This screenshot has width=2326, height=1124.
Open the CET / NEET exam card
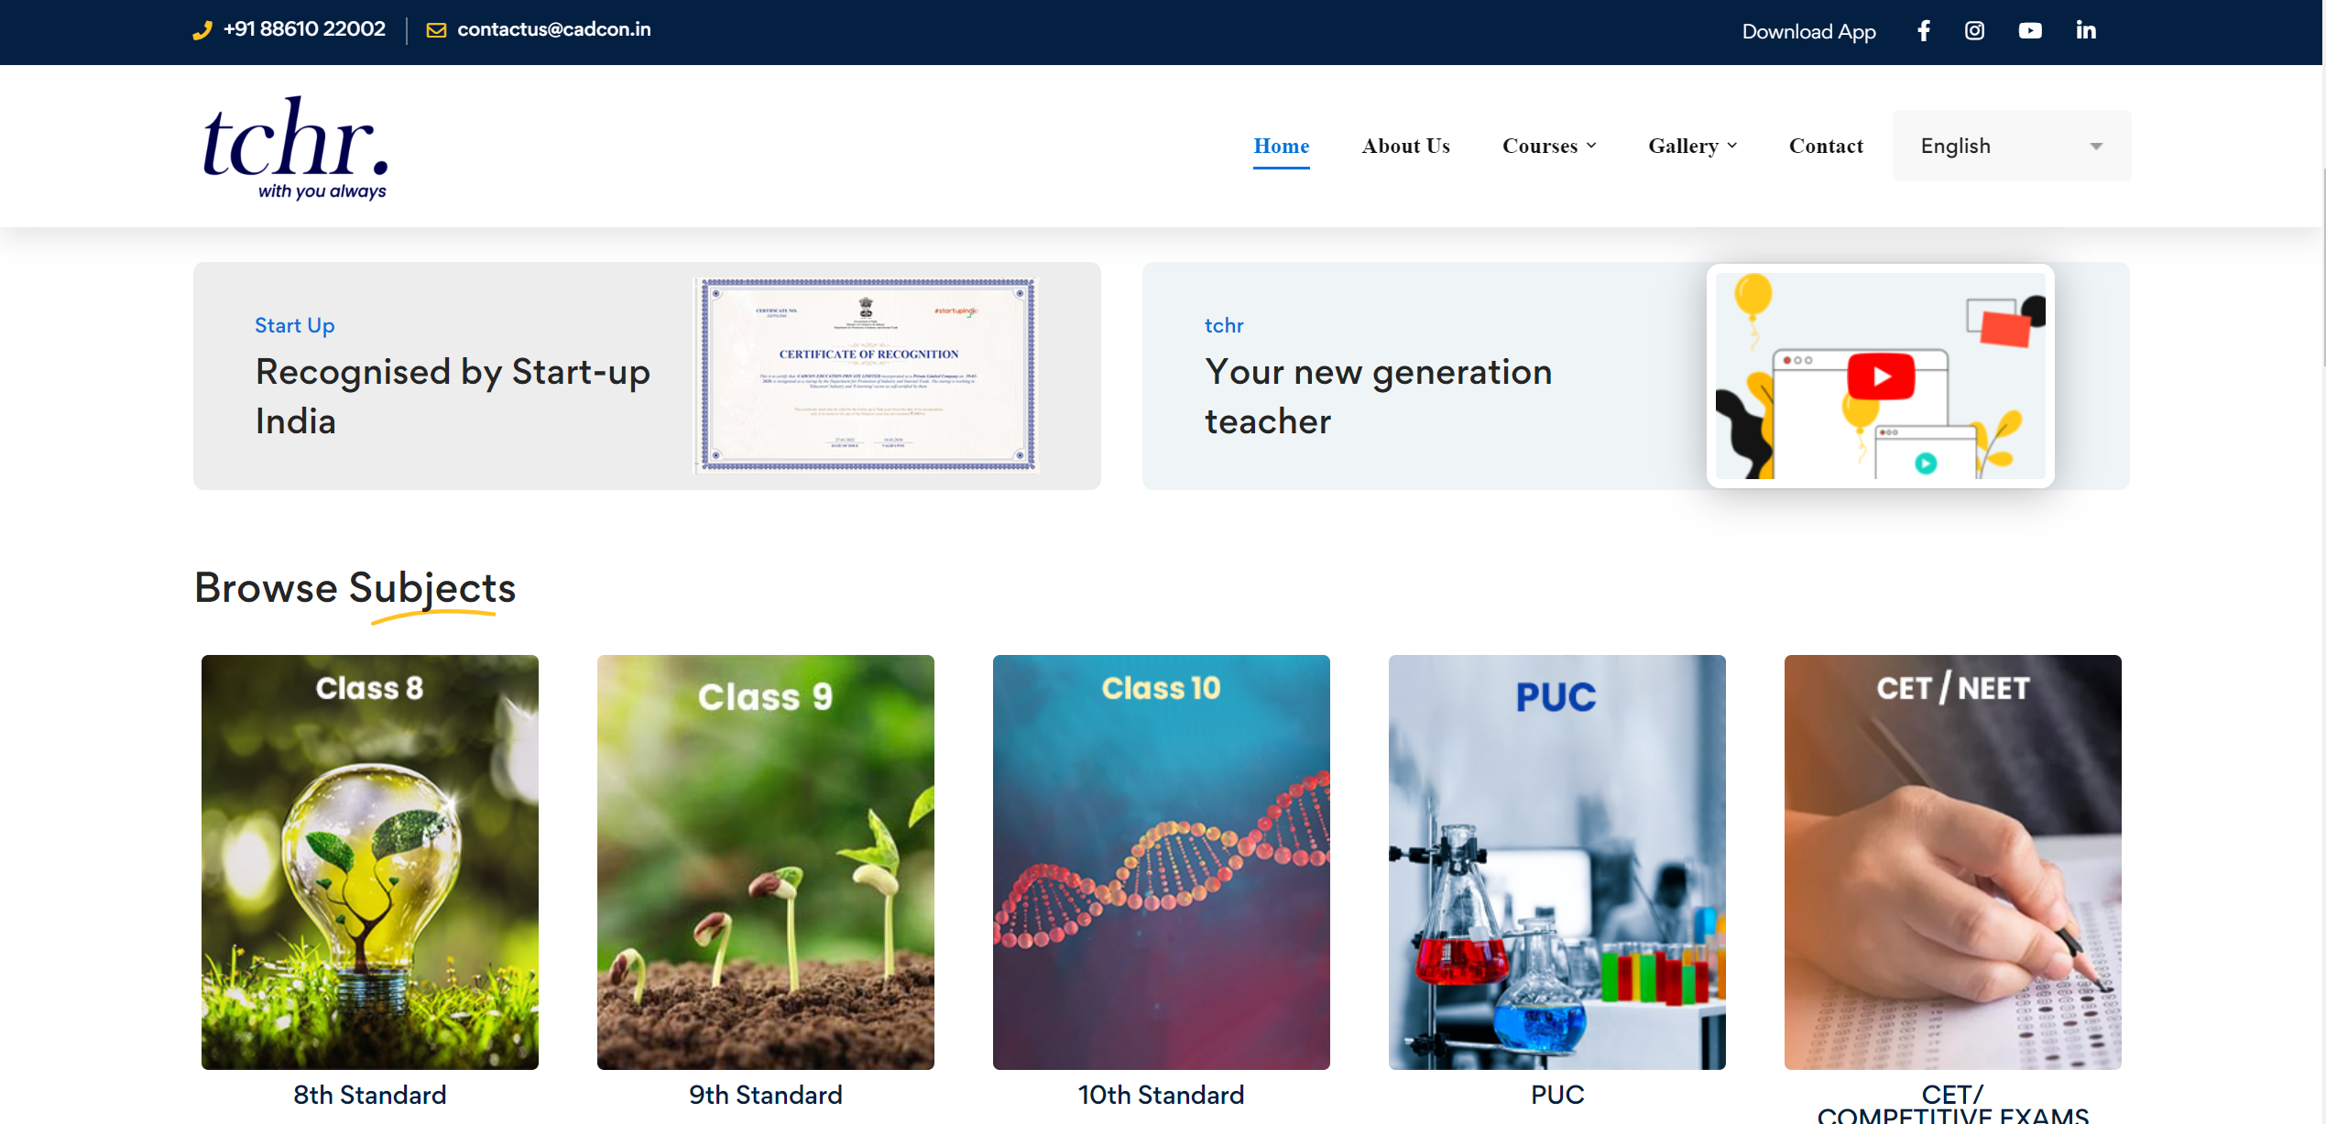point(1952,861)
